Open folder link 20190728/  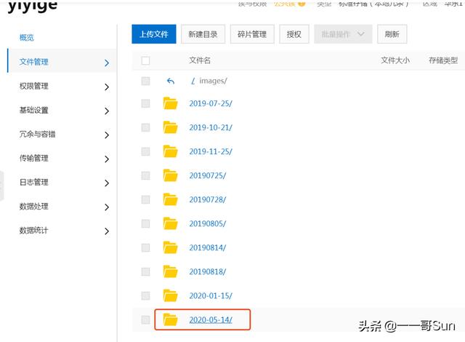208,200
